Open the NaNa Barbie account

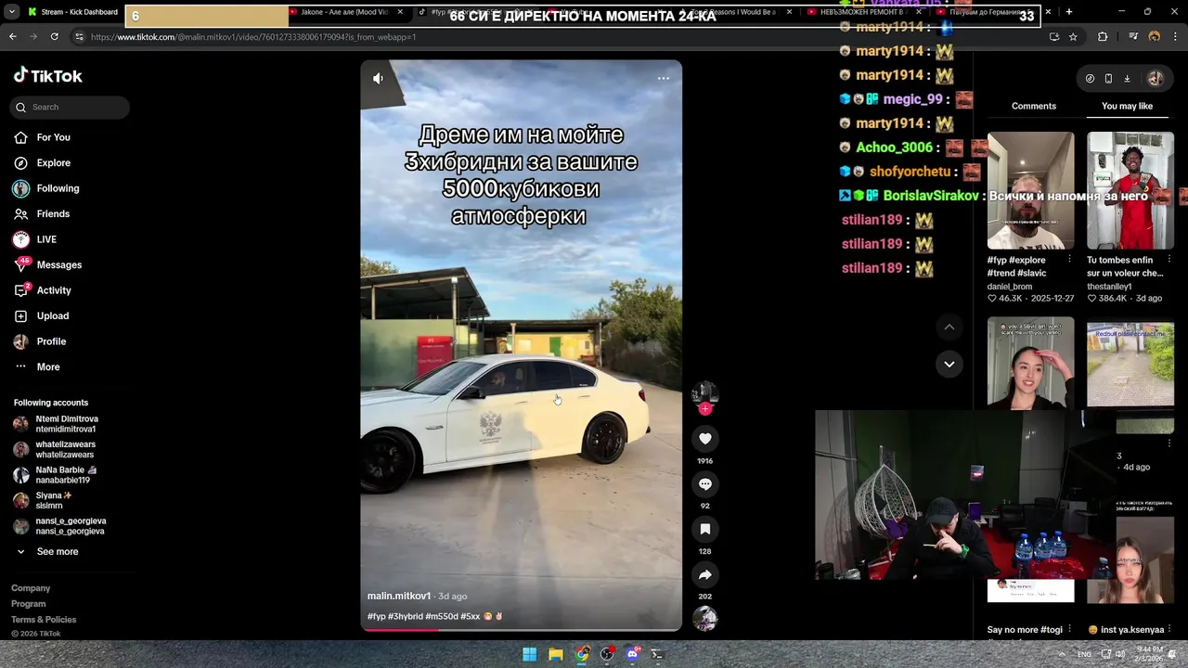click(x=65, y=475)
